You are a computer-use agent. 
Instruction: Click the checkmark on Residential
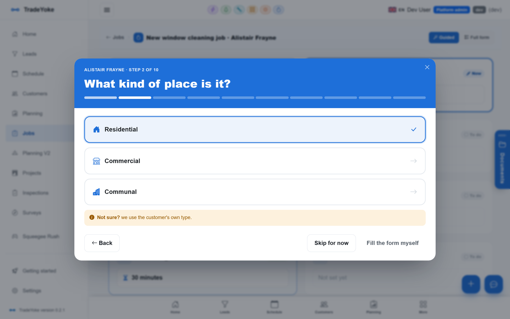pyautogui.click(x=414, y=129)
